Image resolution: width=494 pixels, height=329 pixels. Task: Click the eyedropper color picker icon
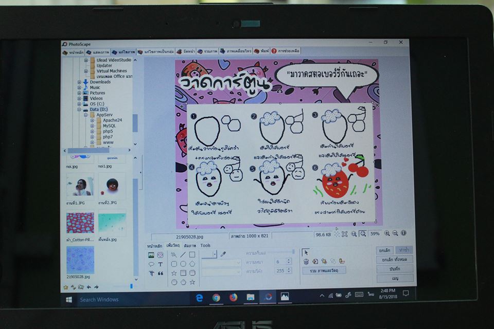223,254
